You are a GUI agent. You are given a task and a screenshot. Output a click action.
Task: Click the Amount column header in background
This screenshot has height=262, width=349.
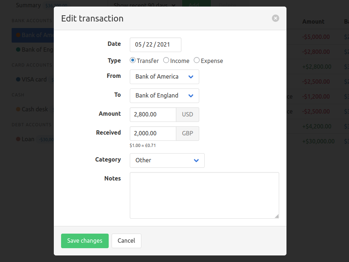pyautogui.click(x=313, y=21)
